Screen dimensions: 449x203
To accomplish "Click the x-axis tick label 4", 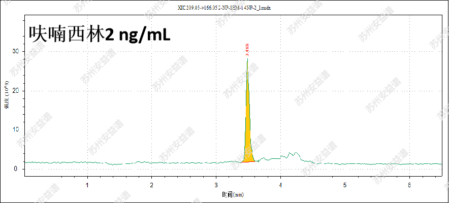I will [280, 185].
